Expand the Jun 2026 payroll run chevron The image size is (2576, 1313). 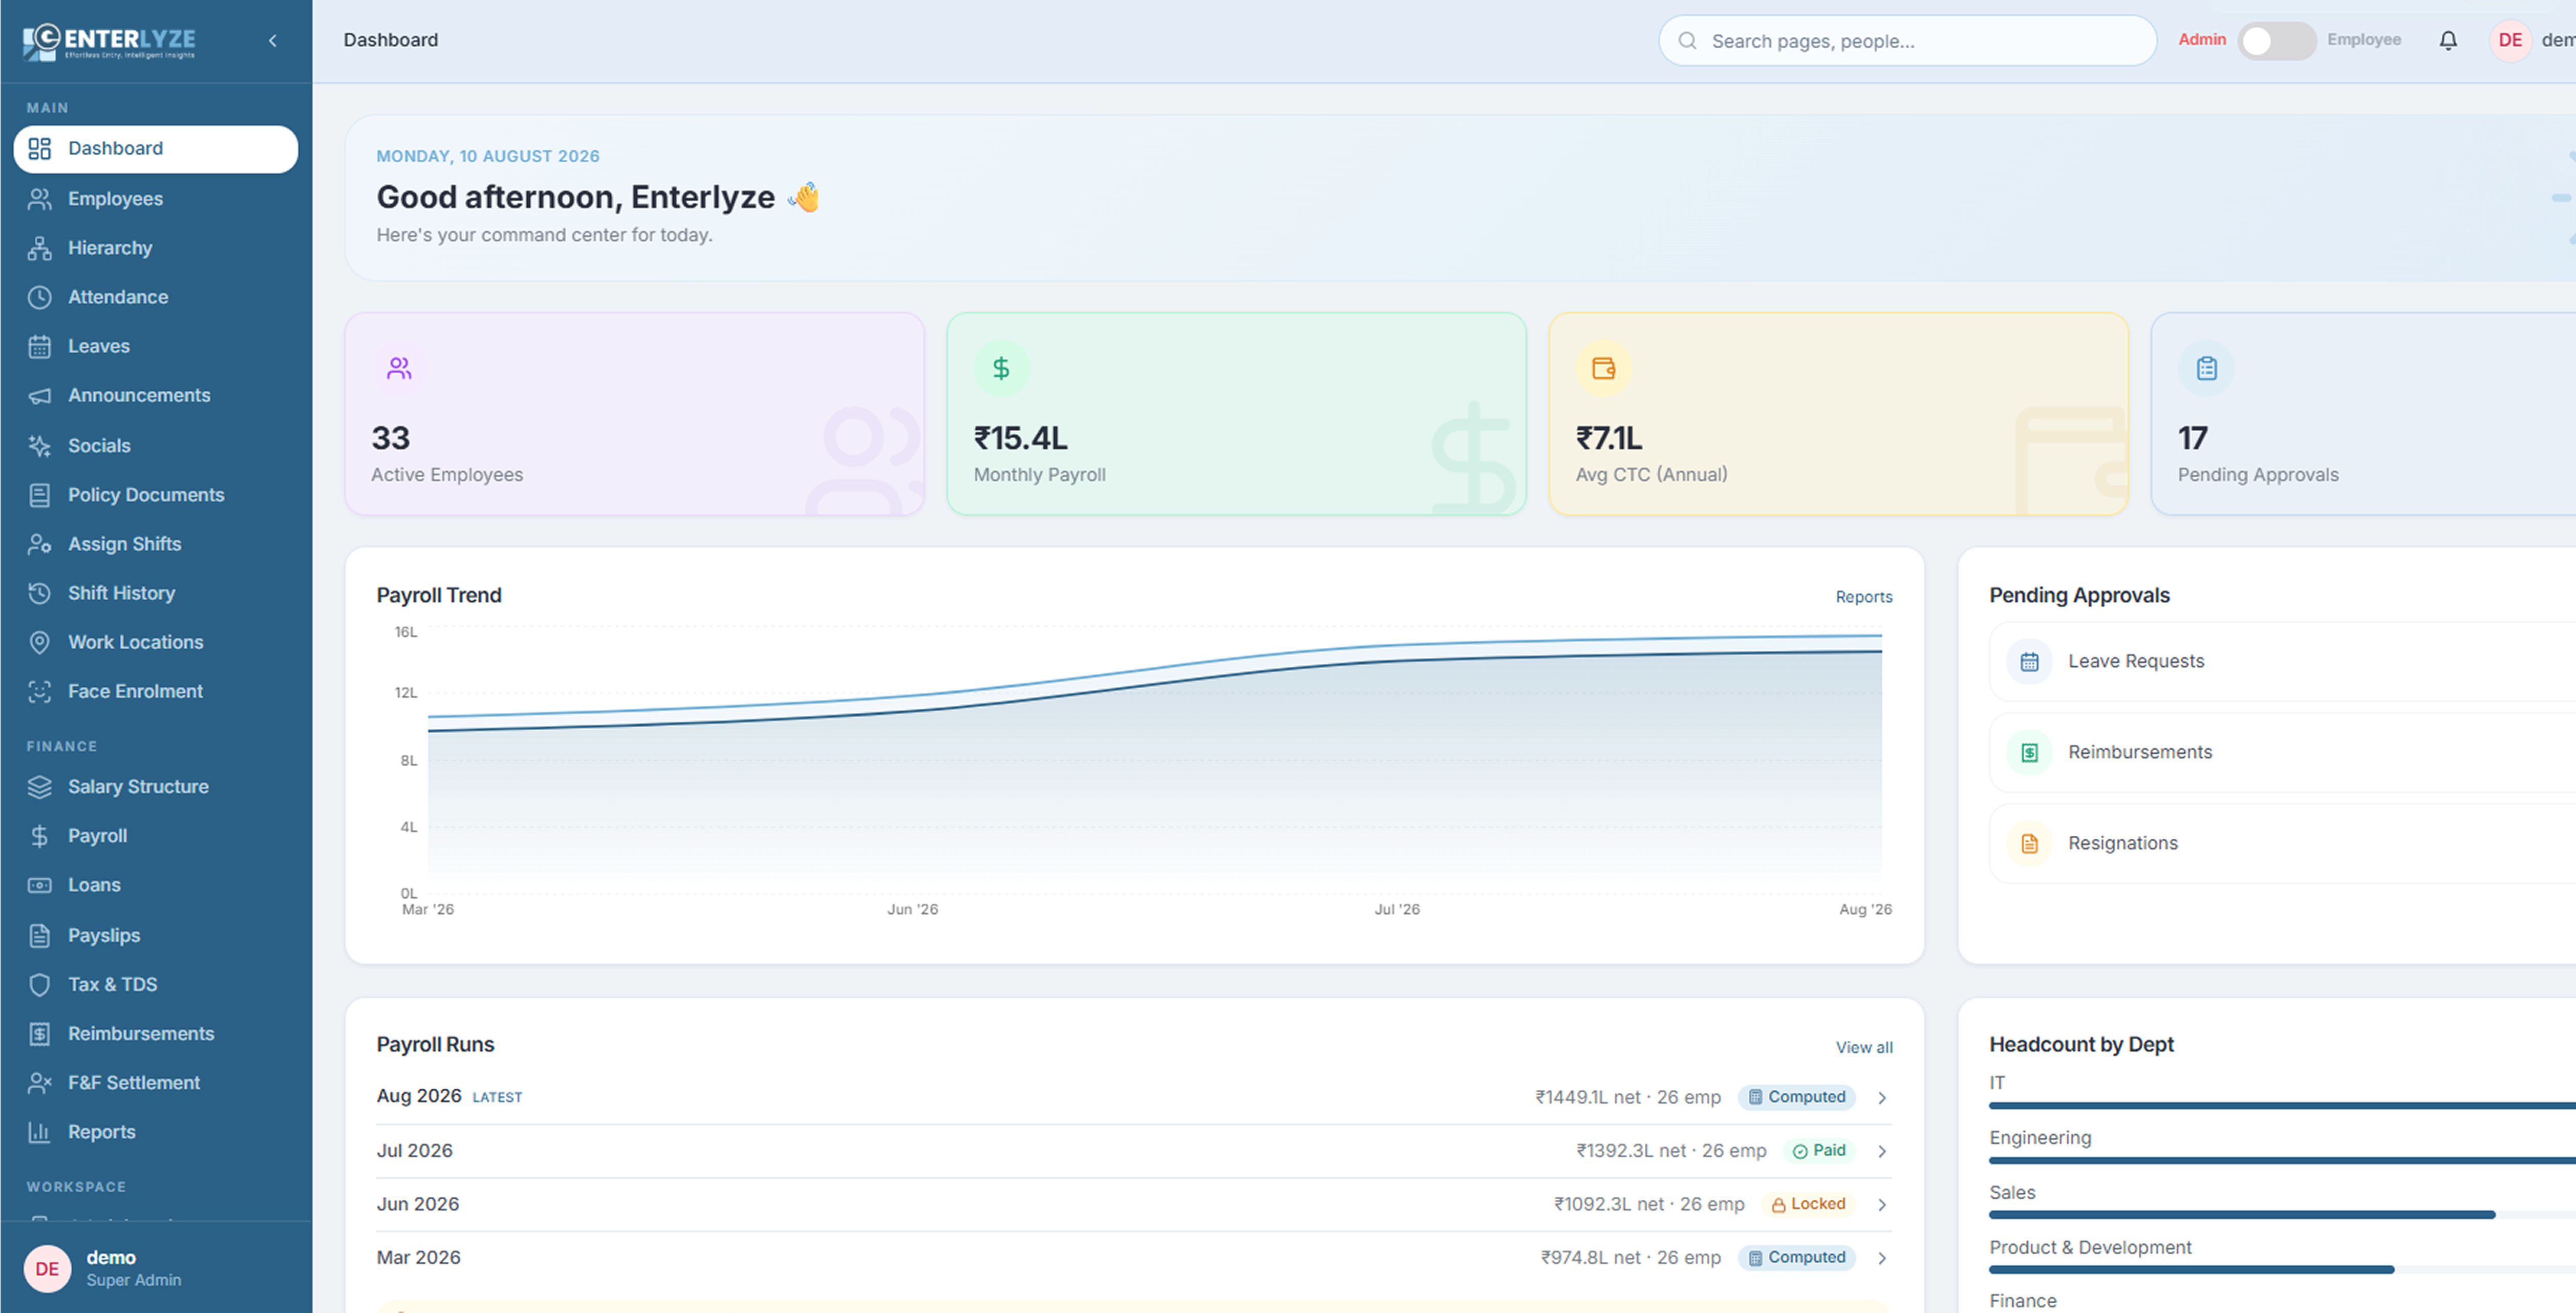coord(1881,1204)
